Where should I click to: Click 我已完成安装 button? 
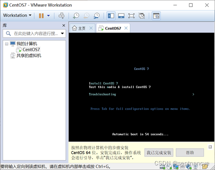159,153
